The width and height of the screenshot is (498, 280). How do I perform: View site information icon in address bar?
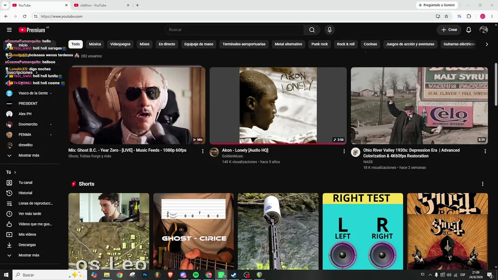click(x=35, y=16)
